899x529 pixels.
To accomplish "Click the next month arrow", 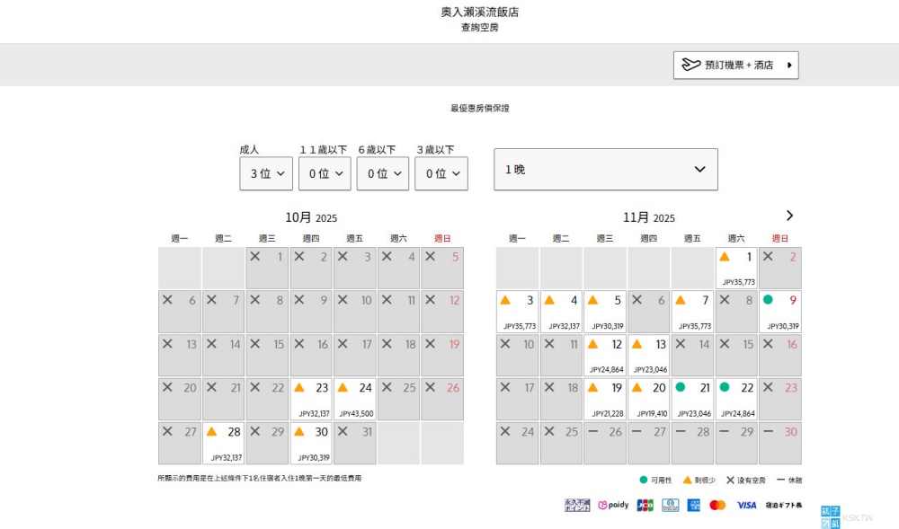I will (789, 216).
